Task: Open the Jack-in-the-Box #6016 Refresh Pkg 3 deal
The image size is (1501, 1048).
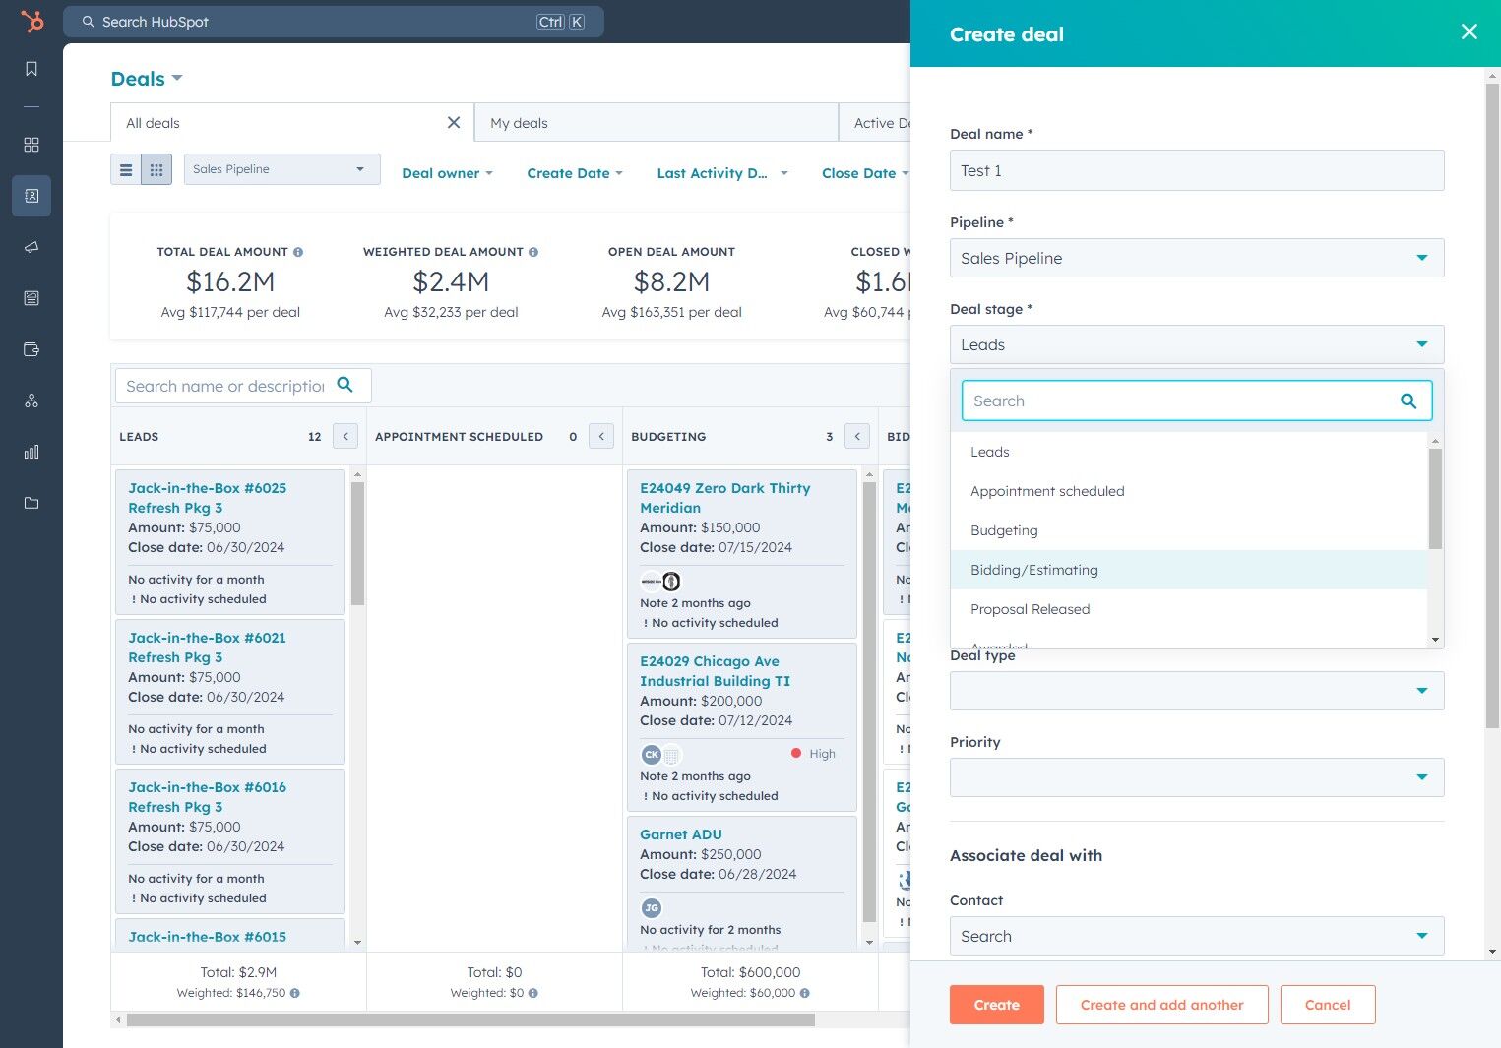Action: [208, 797]
